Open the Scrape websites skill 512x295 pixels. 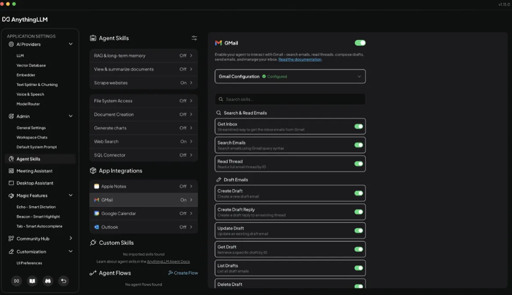coord(144,83)
